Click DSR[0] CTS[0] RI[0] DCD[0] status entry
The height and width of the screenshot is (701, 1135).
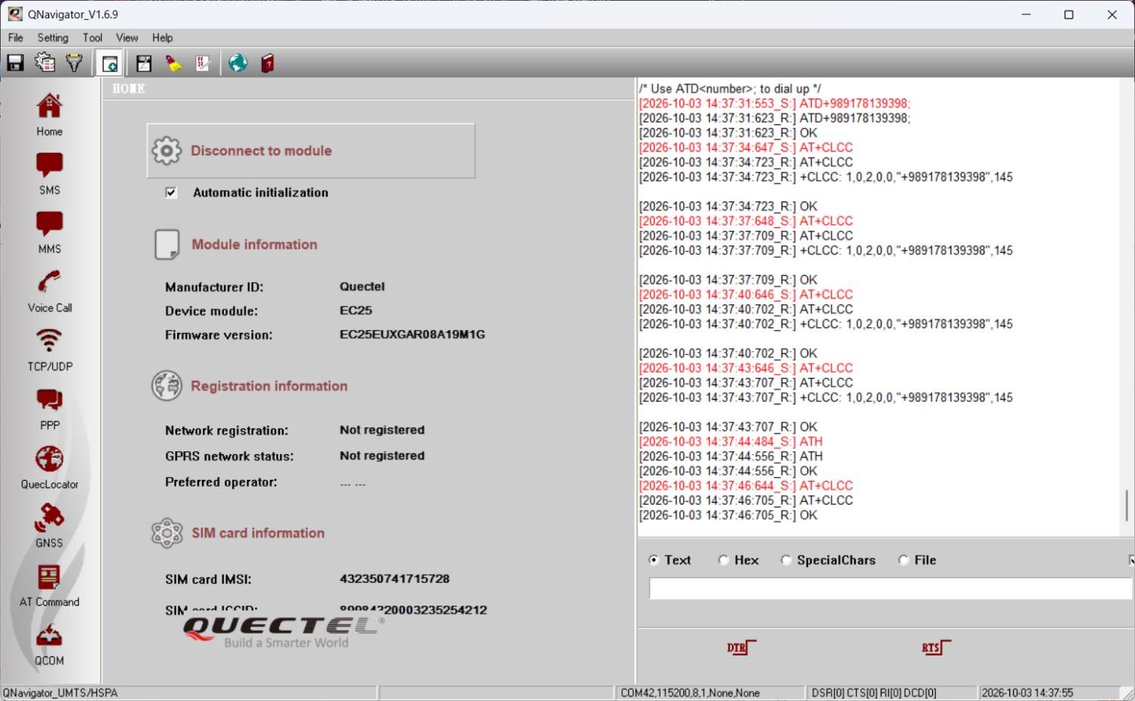click(x=873, y=693)
